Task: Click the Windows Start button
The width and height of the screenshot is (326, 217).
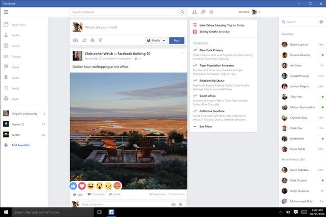Action: (6, 212)
